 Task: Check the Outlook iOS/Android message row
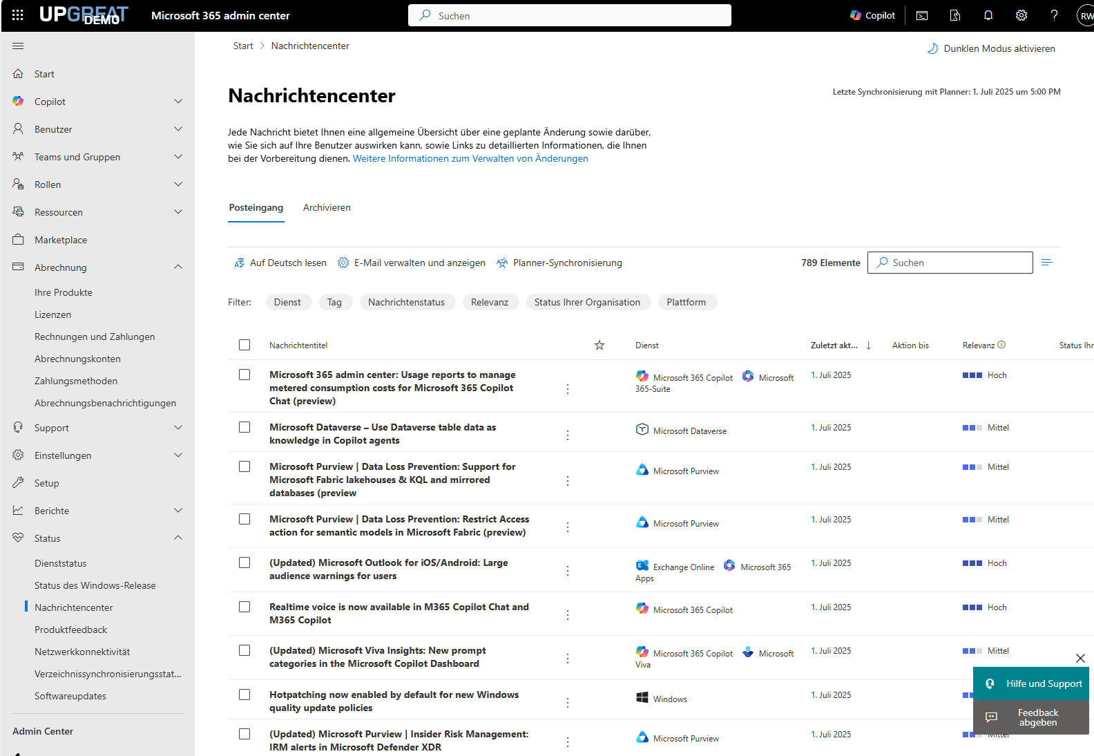[244, 563]
